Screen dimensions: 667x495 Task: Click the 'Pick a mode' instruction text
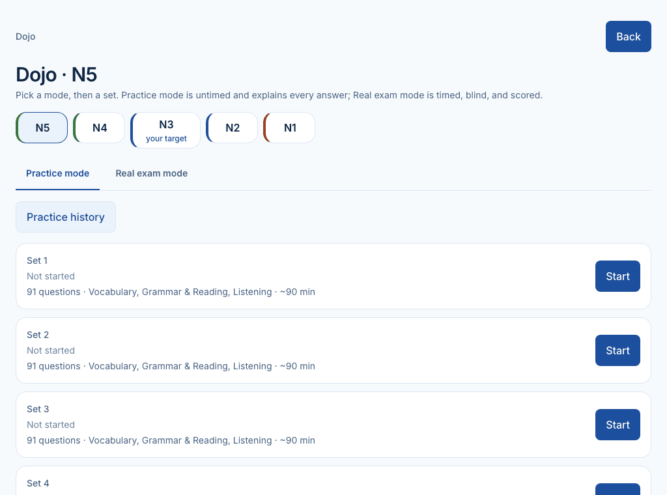click(279, 95)
